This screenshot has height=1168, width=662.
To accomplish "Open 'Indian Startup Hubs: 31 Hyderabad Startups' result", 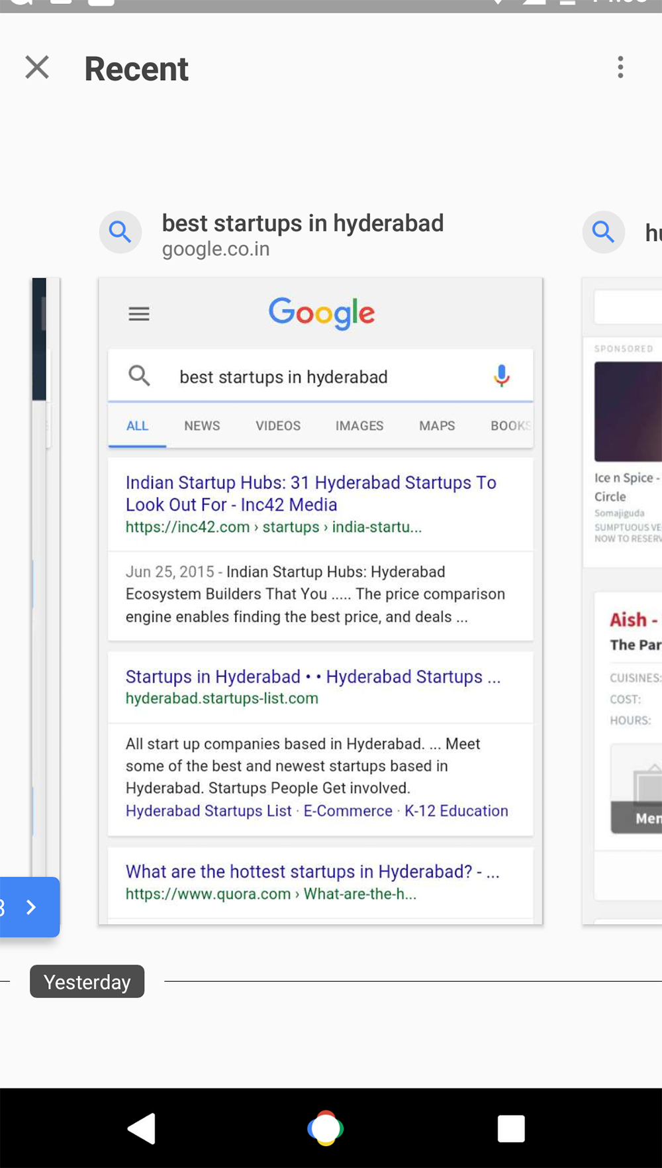I will 311,494.
